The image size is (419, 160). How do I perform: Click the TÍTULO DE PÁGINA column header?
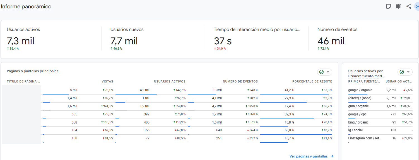click(23, 82)
